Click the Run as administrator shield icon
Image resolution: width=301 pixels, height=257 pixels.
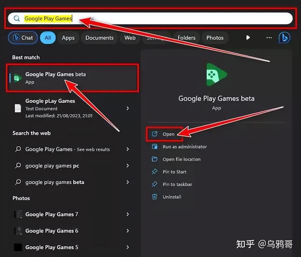point(155,147)
